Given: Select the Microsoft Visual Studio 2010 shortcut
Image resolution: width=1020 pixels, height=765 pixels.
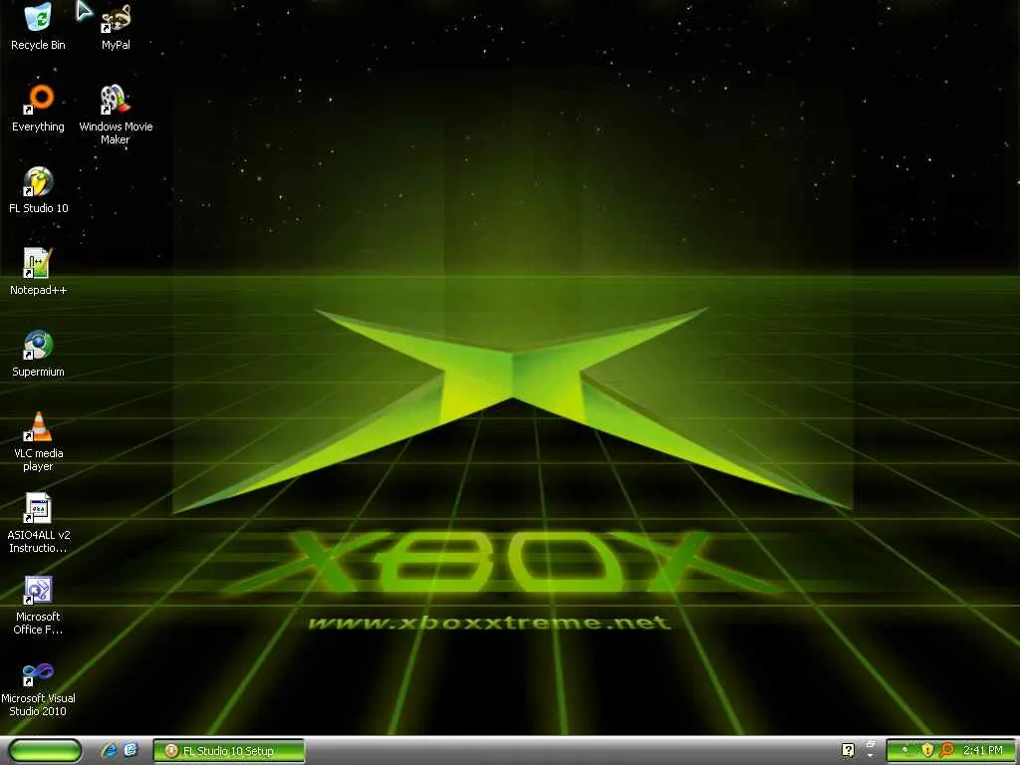Looking at the screenshot, I should [38, 687].
